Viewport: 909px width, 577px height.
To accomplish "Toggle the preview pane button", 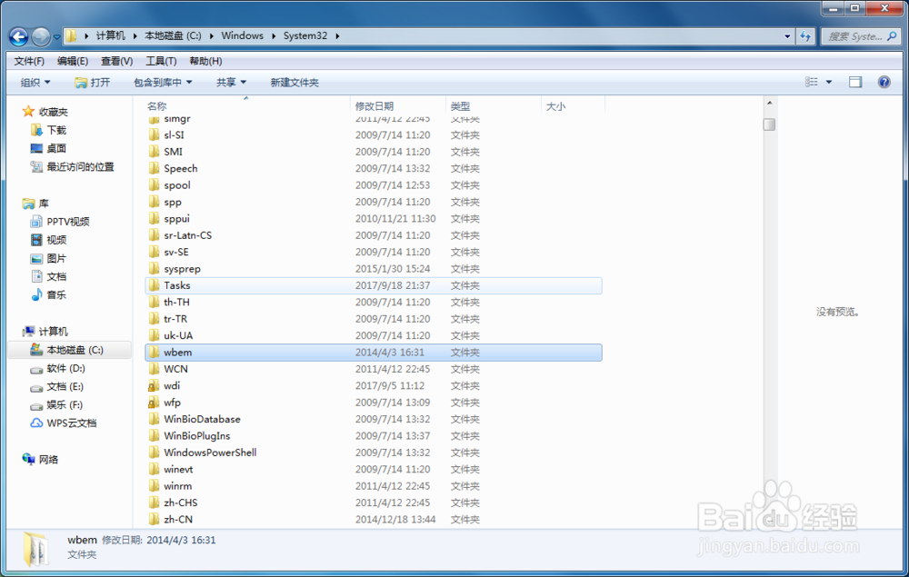I will [x=854, y=81].
